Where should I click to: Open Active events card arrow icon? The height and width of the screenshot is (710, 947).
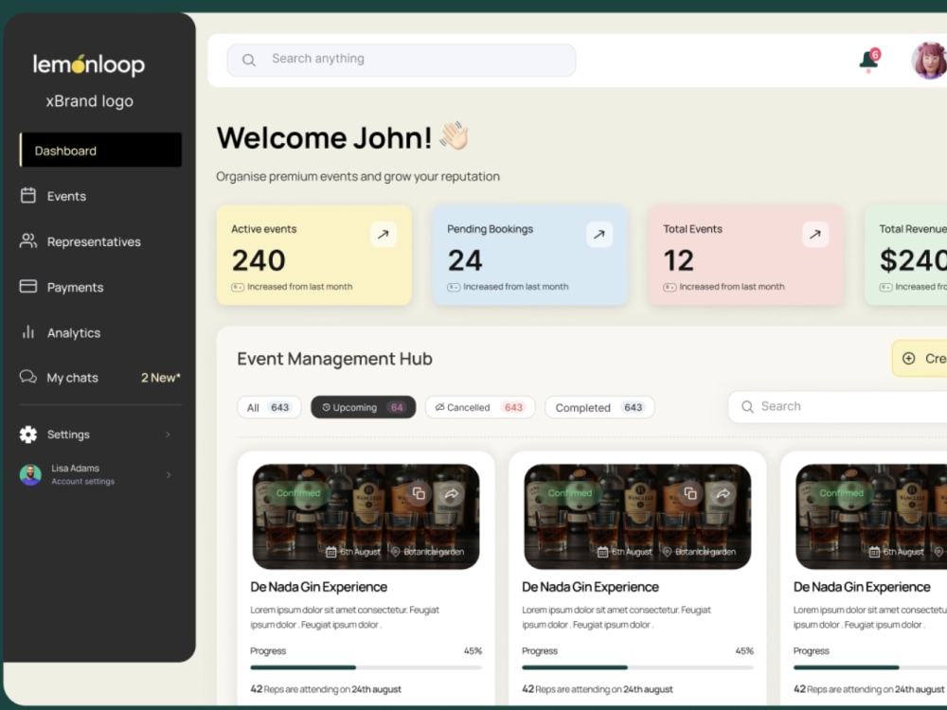point(384,234)
